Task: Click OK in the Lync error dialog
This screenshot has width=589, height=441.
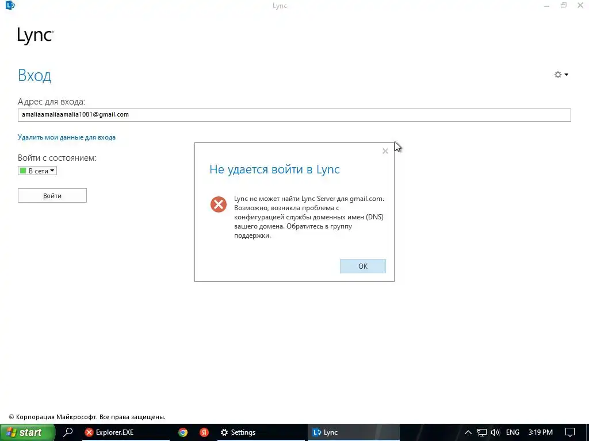Action: 362,266
